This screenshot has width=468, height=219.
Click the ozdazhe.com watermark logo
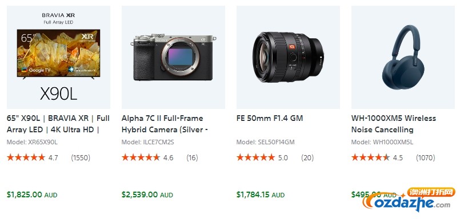[x=409, y=200]
